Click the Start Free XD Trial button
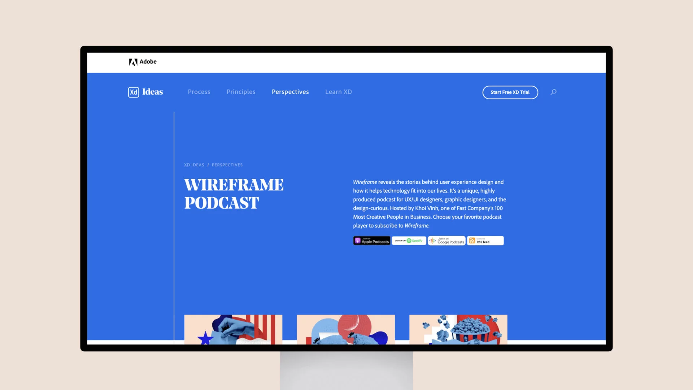Screen dimensions: 693x390 pos(510,92)
